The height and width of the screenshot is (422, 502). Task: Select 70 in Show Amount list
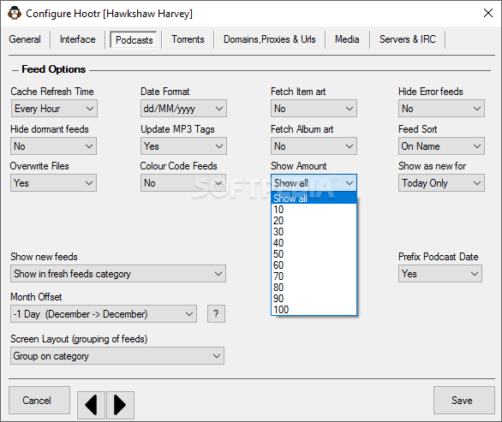pyautogui.click(x=314, y=276)
